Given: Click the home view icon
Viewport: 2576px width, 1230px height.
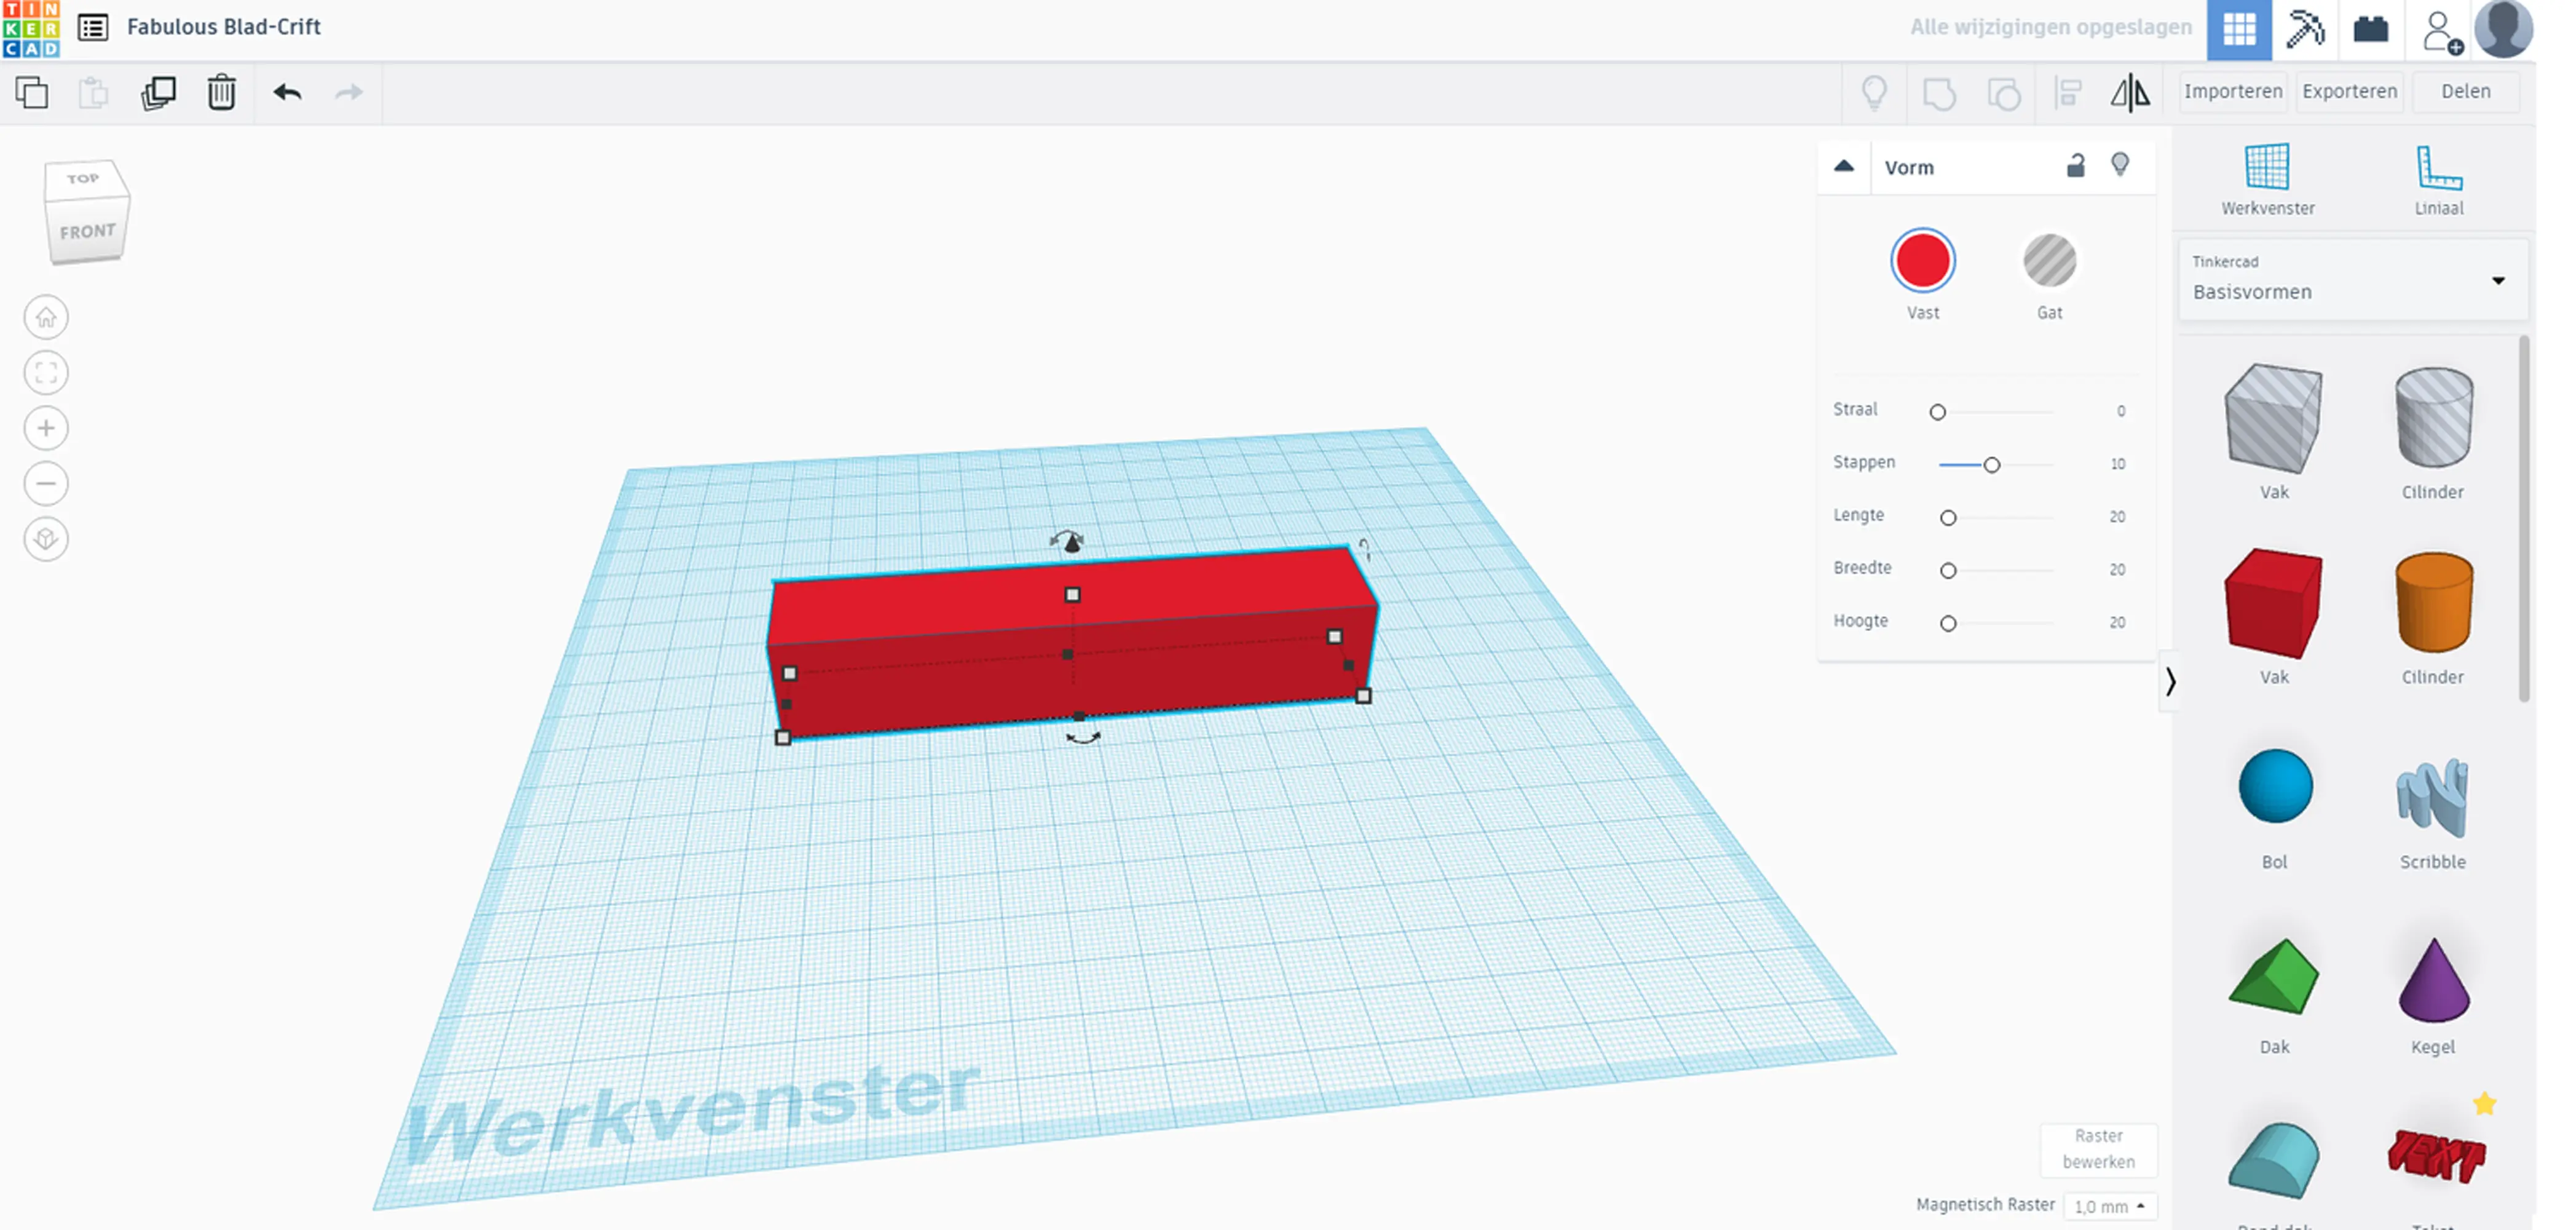Looking at the screenshot, I should [46, 318].
